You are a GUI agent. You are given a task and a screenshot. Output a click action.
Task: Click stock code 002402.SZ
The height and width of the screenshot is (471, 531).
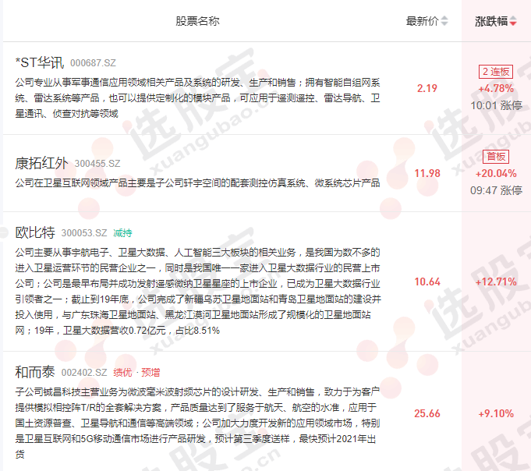click(84, 373)
